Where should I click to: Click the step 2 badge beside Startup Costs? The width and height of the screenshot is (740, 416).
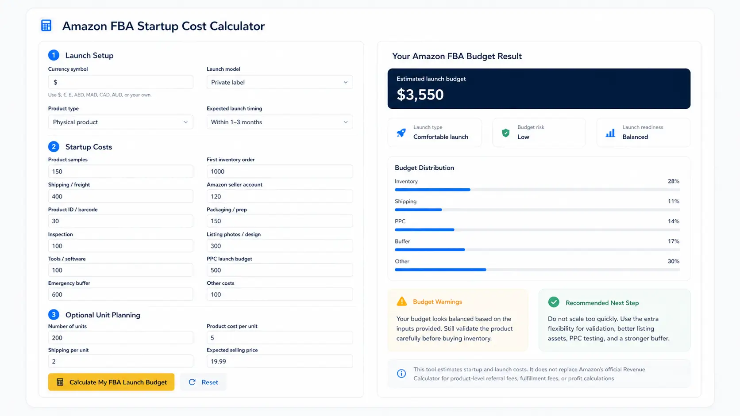54,146
